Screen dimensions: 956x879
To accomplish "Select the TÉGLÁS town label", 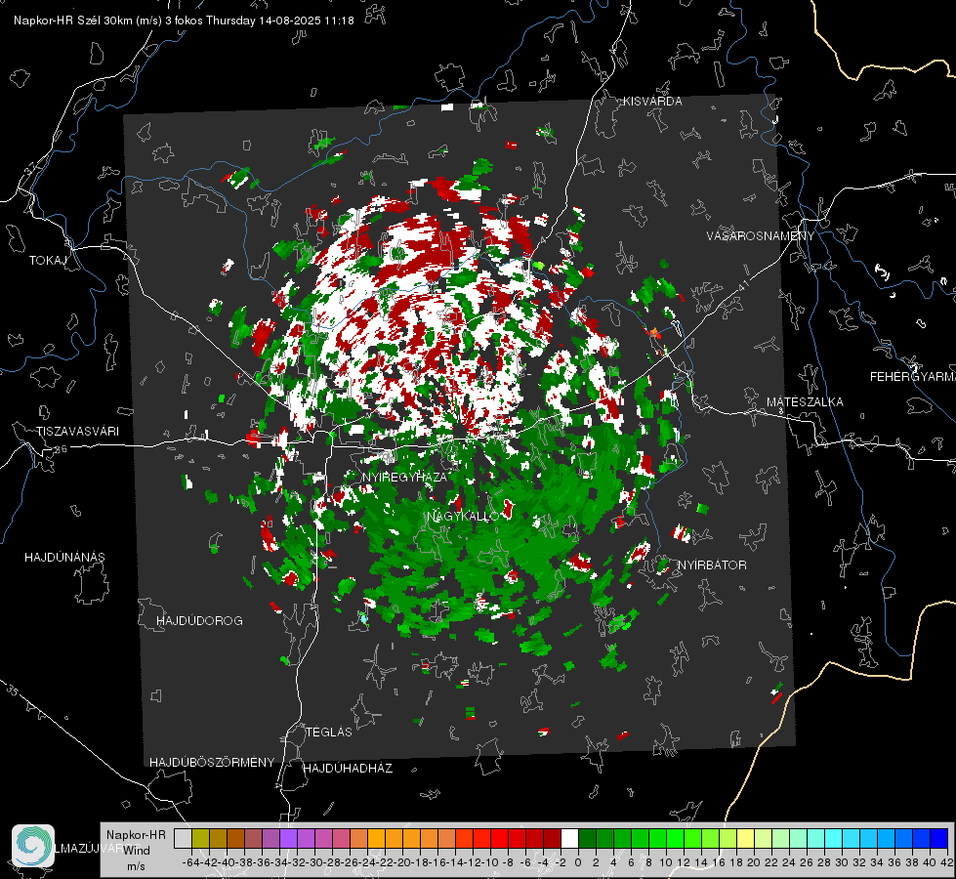I will pos(329,732).
